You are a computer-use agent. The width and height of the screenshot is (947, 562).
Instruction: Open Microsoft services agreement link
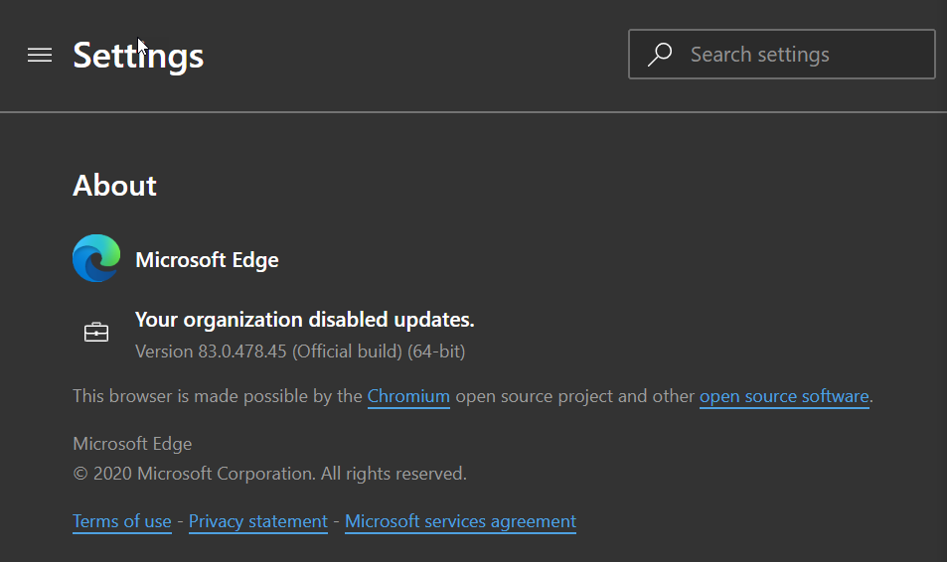[x=460, y=521]
